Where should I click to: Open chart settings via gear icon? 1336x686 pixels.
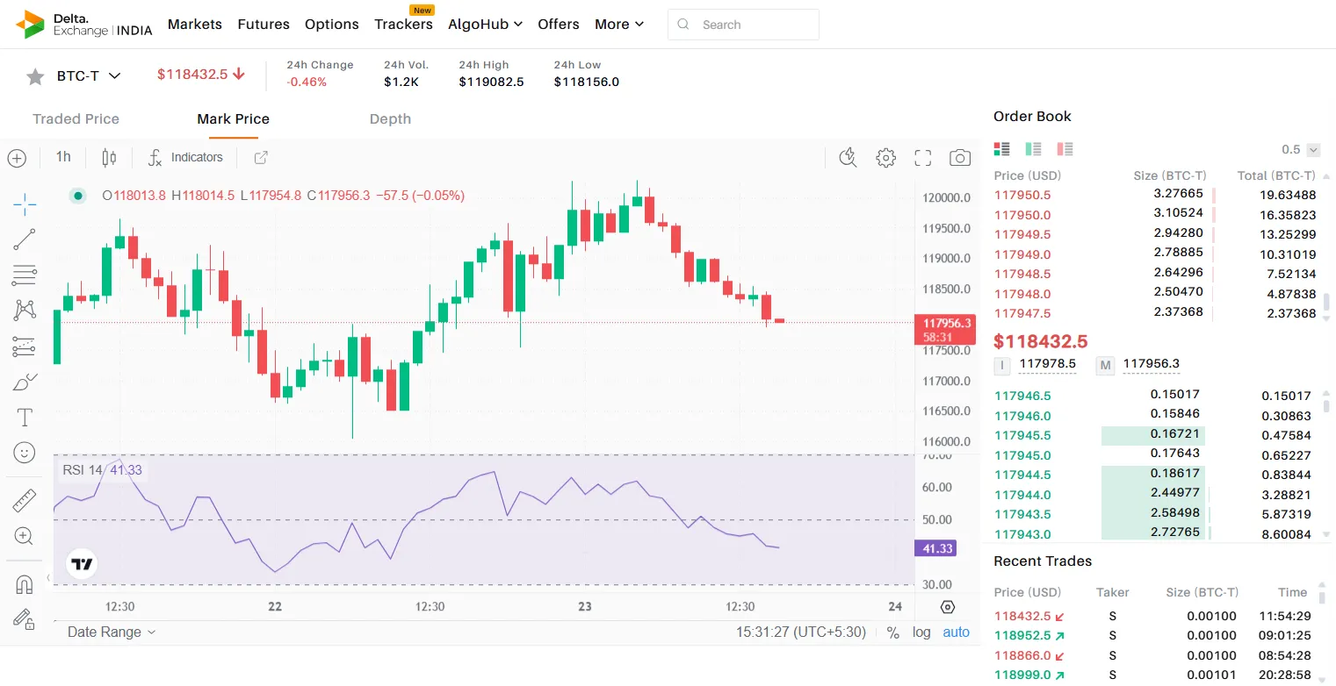[885, 157]
